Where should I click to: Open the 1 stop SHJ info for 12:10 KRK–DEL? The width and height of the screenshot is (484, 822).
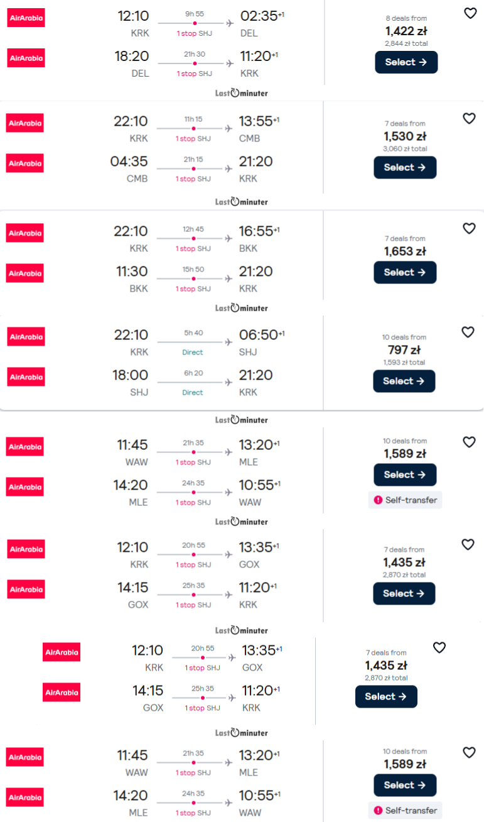(x=194, y=33)
